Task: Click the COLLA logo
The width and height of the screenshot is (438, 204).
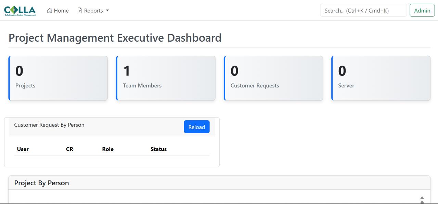Action: click(20, 11)
